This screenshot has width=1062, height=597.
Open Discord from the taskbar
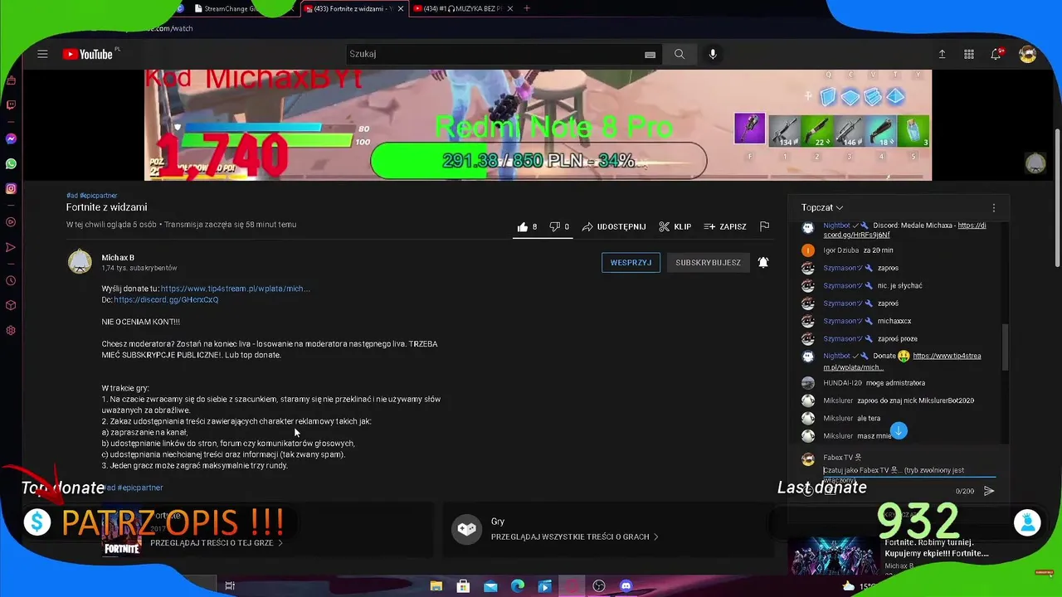(626, 585)
